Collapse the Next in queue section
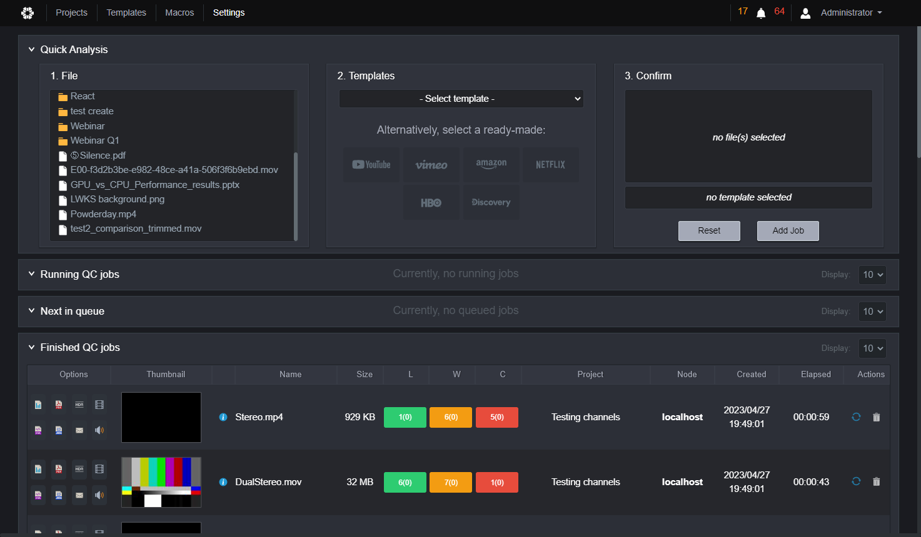 31,311
